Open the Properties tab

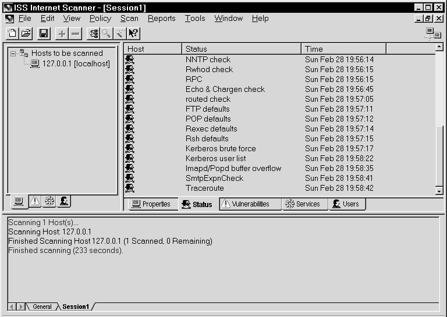(151, 204)
